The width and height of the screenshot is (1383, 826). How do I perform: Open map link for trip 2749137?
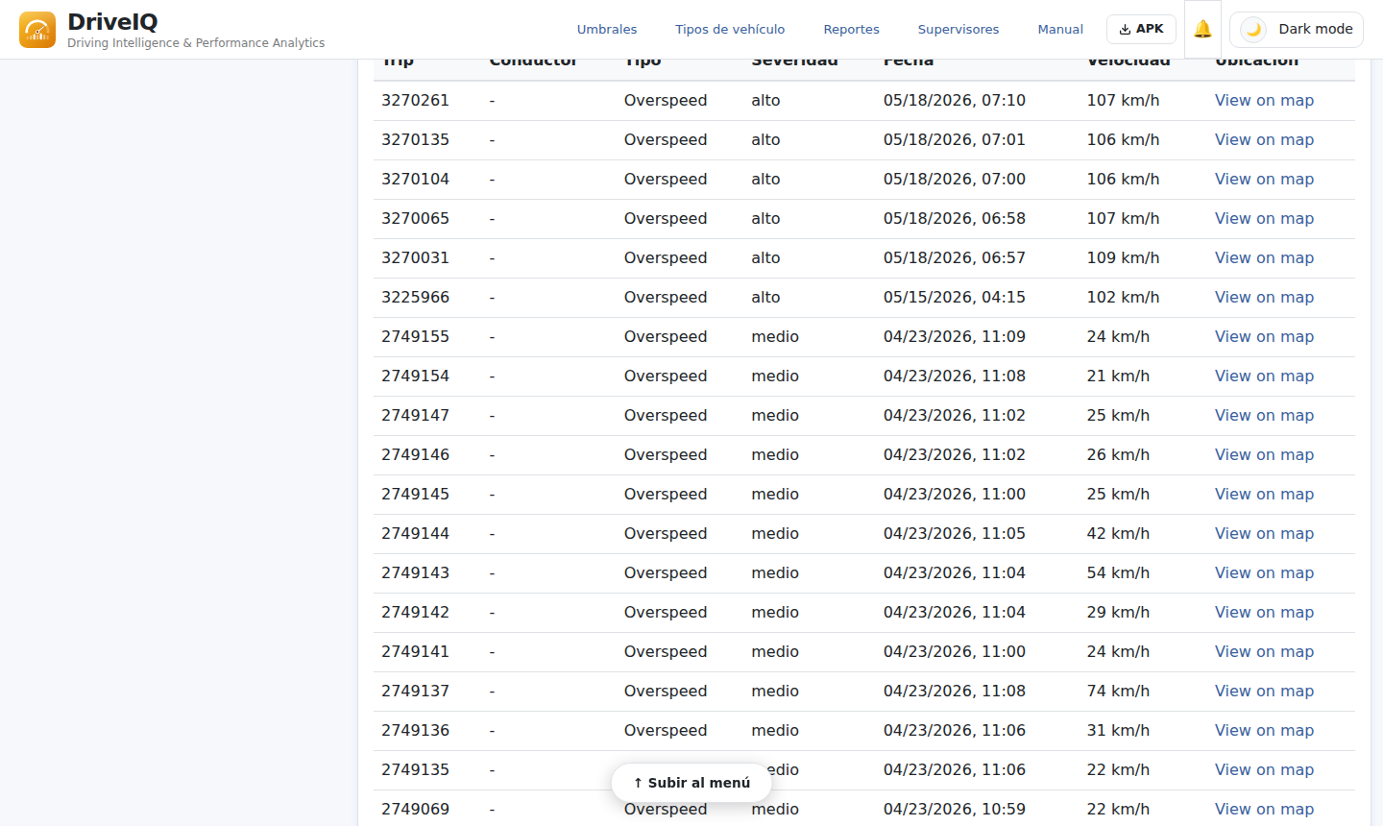pos(1264,692)
